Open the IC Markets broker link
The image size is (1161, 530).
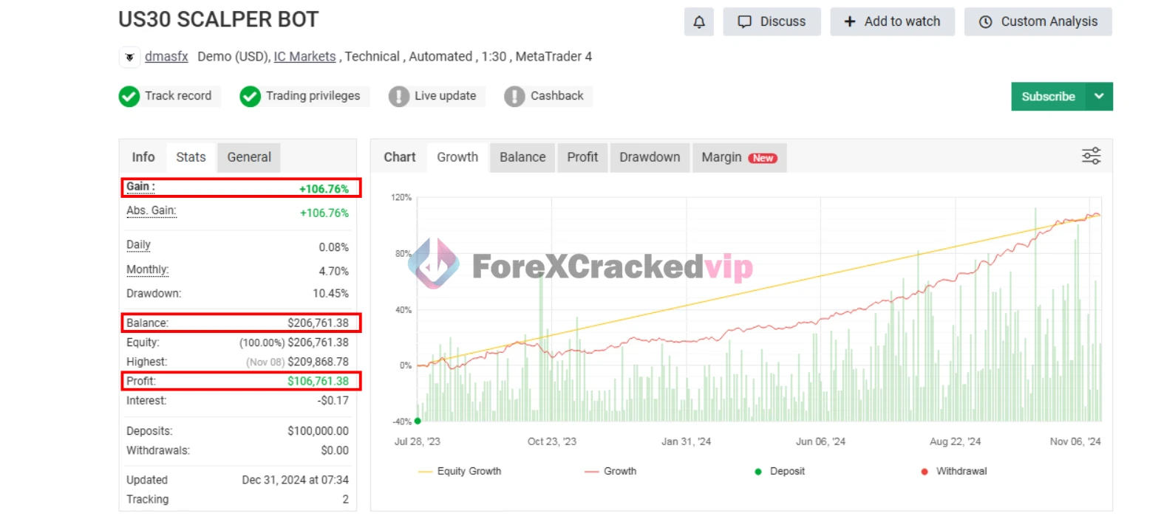pos(304,57)
